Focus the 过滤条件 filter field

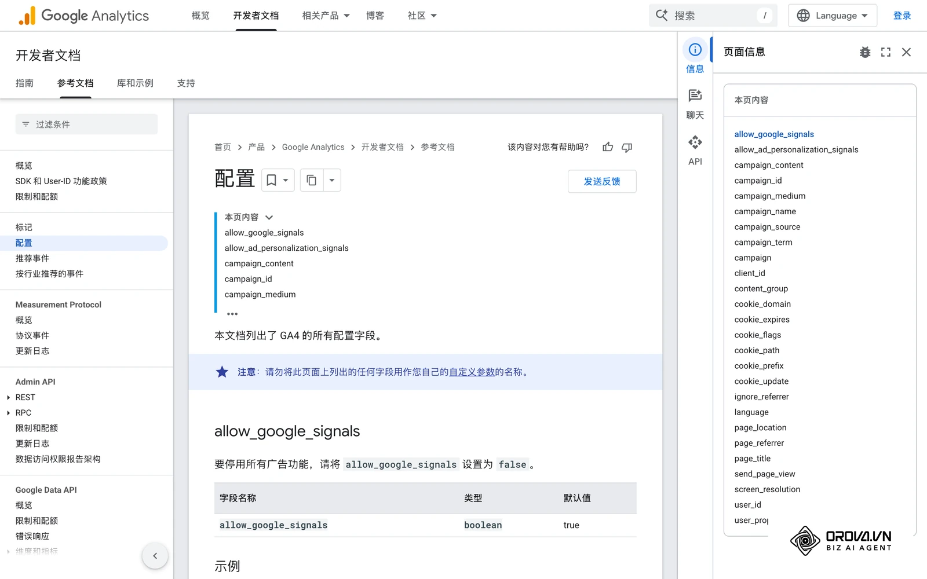pos(86,124)
